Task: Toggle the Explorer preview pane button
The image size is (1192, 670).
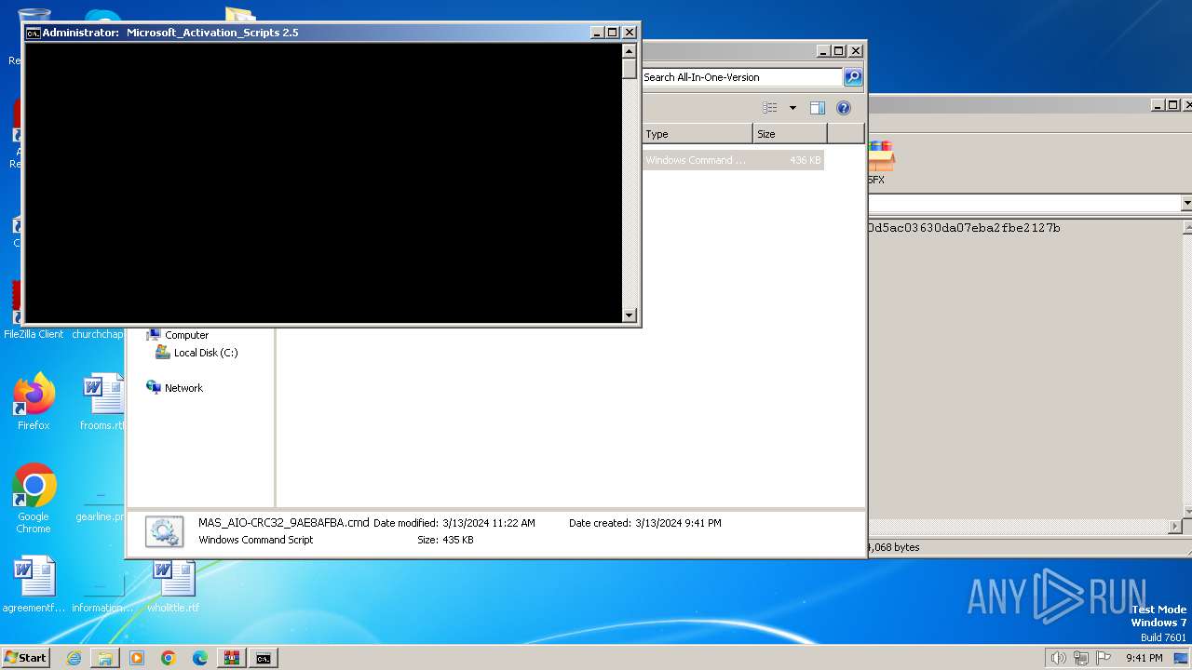Action: tap(818, 108)
